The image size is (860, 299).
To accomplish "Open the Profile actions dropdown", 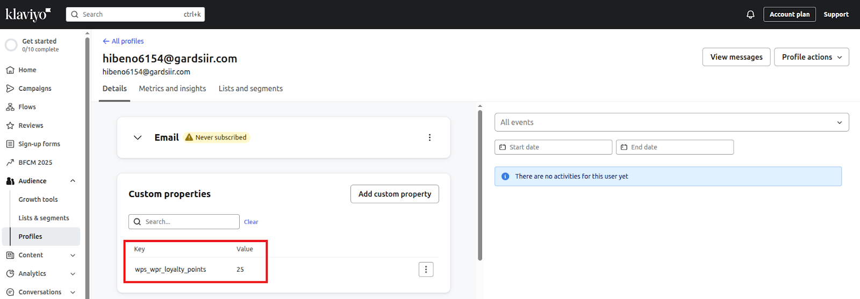I will click(x=811, y=57).
